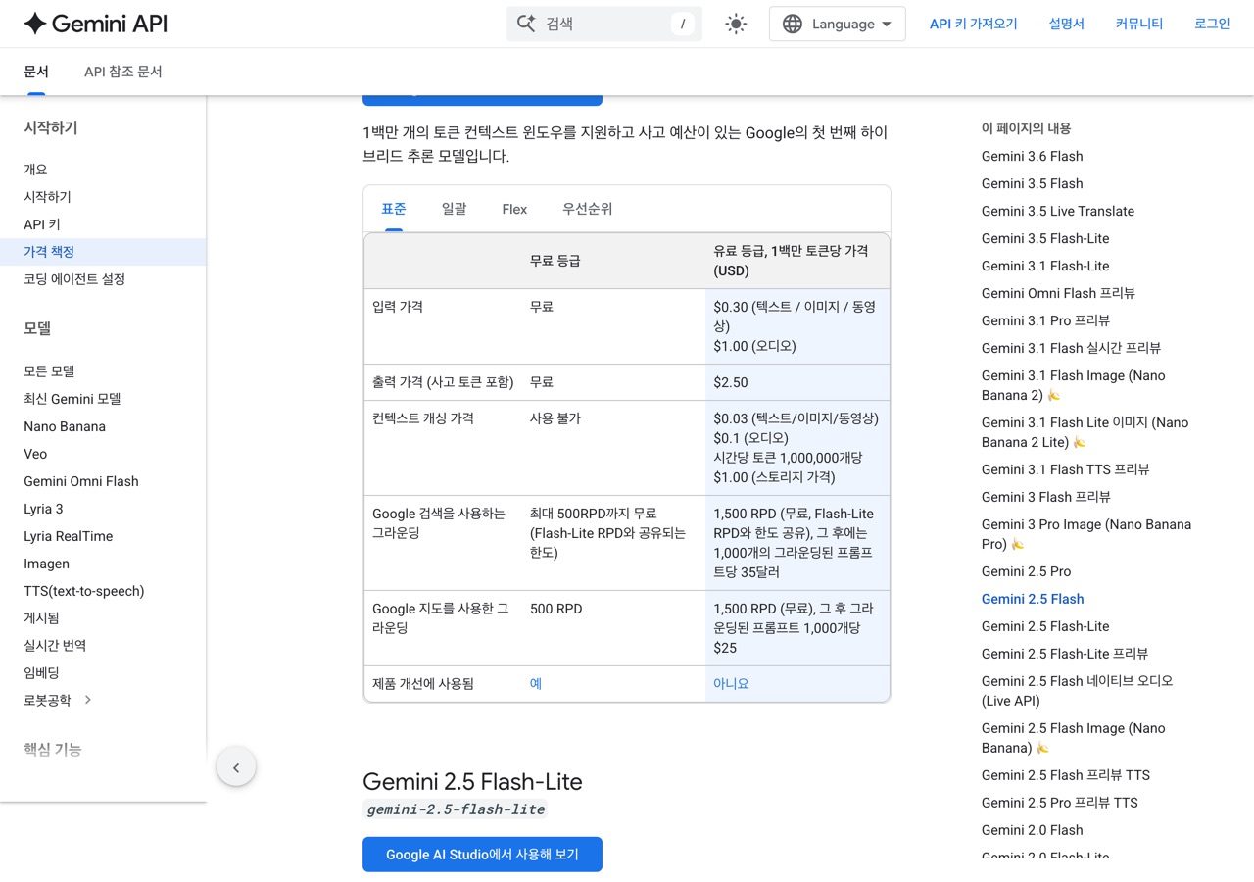Open API 키 in the sidebar
The image size is (1254, 882).
pos(42,224)
